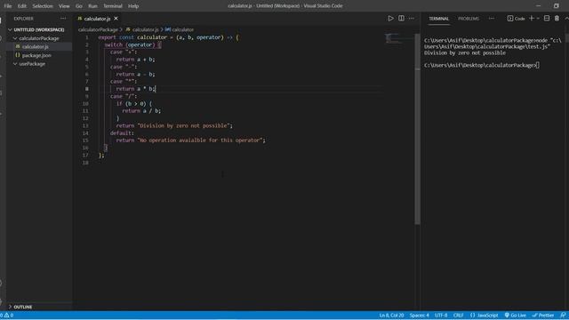Minimize the VS Code window
Image resolution: width=569 pixels, height=320 pixels.
coord(538,6)
